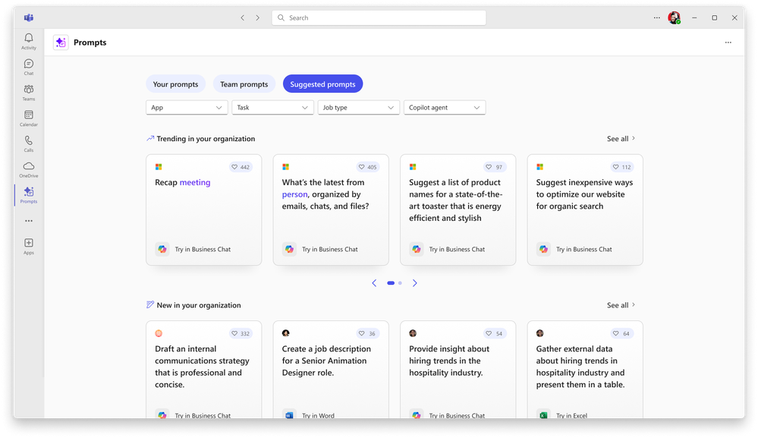Viewport: 758px width, 438px height.
Task: Expand the Job type dropdown
Action: pos(359,107)
